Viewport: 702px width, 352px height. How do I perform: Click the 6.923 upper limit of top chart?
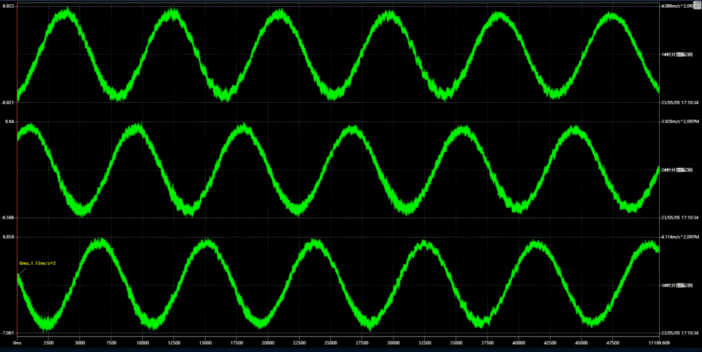(x=8, y=6)
